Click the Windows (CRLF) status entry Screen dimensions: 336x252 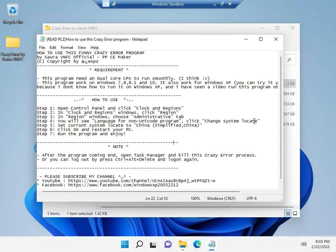point(221,199)
